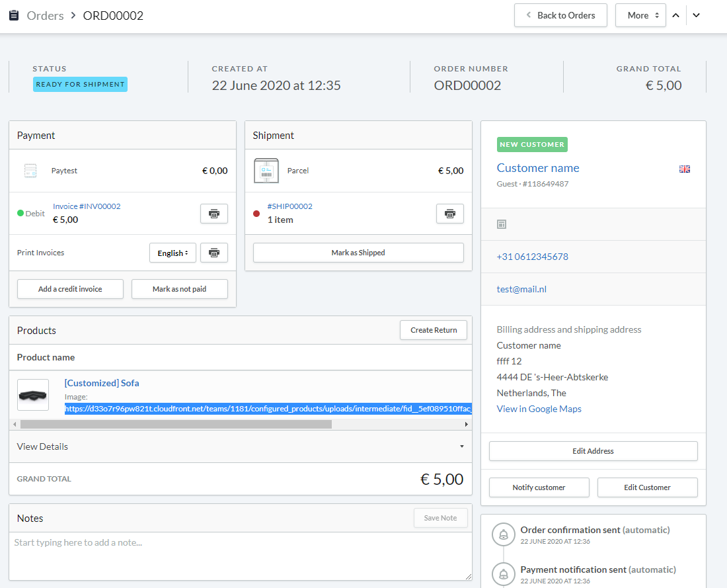Go to previous order with up chevron
The height and width of the screenshot is (588, 727).
(675, 15)
